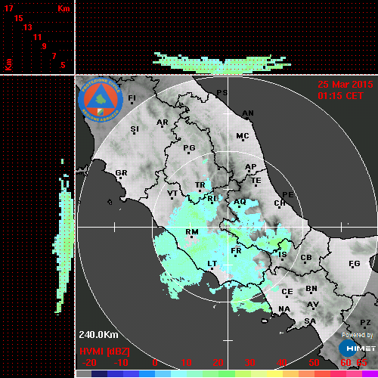
Task: Click the HIMET logo
Action: pos(358,349)
